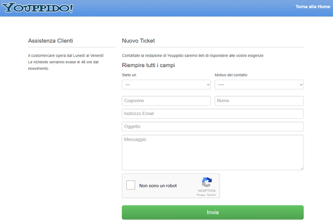Click the Messaggio resize handle corner
Viewport: 333px width, 223px height.
click(302, 168)
